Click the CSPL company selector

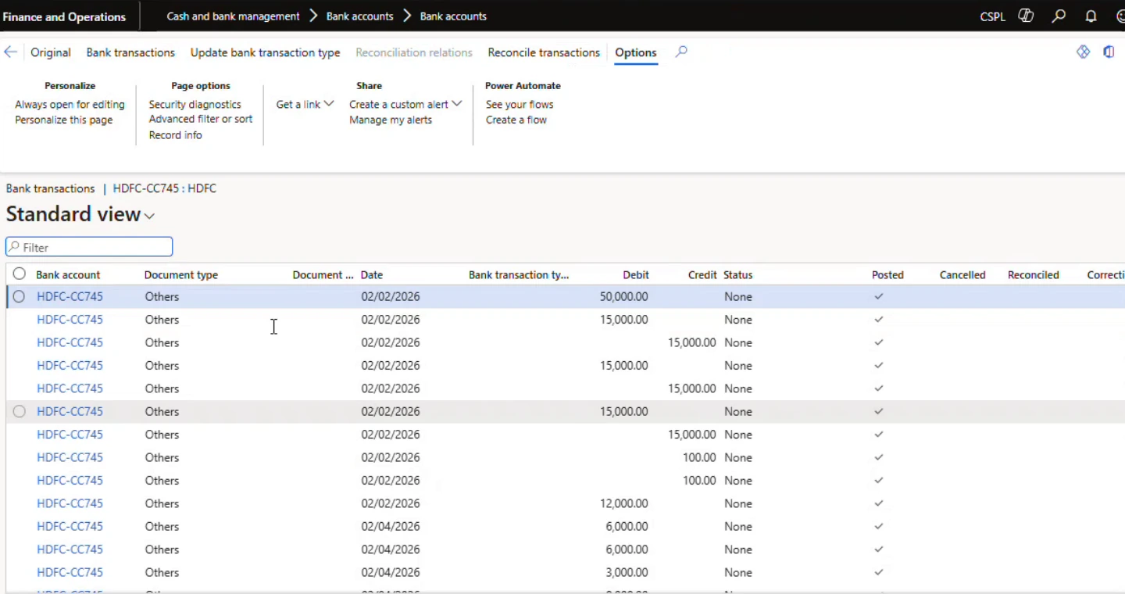coord(992,16)
